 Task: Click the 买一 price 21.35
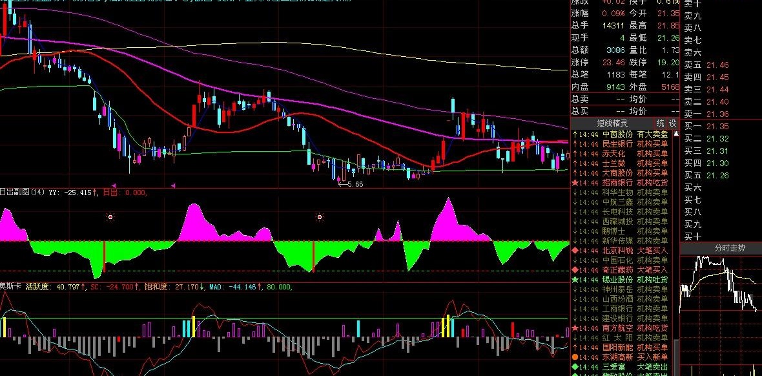click(x=717, y=127)
